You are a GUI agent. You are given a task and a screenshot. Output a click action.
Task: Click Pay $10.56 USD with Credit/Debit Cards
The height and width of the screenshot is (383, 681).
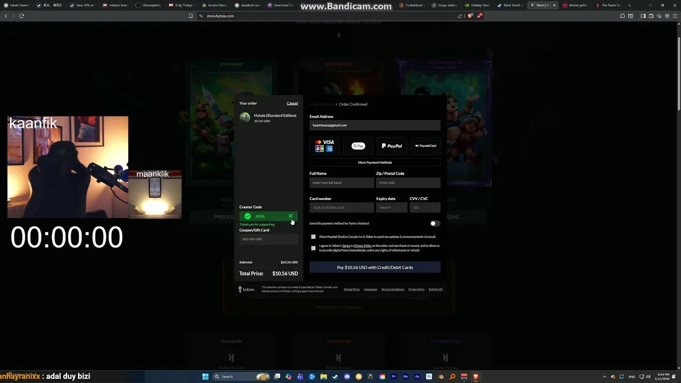pyautogui.click(x=375, y=268)
